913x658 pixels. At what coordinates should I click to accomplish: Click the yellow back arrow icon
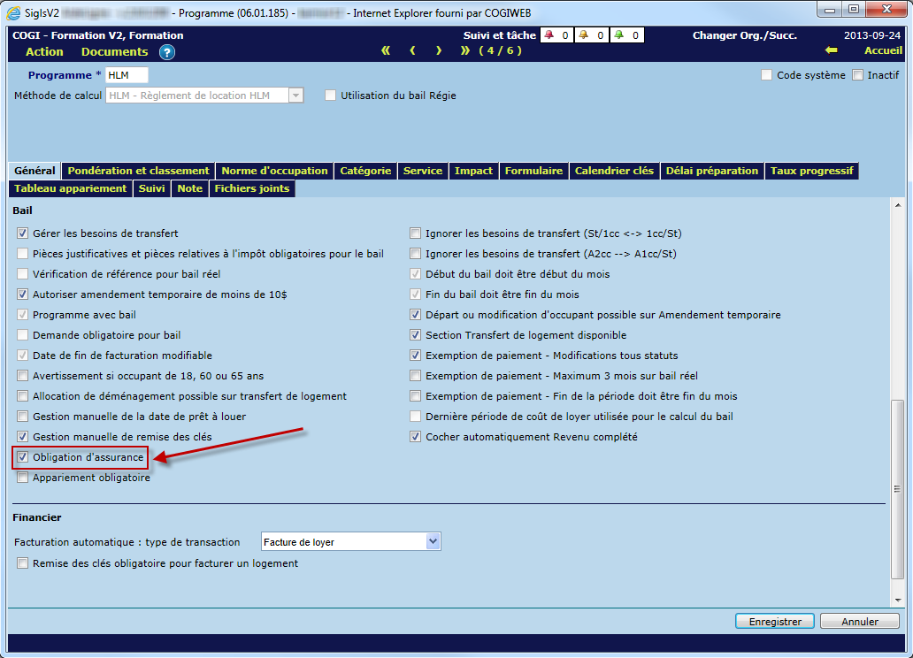click(831, 50)
